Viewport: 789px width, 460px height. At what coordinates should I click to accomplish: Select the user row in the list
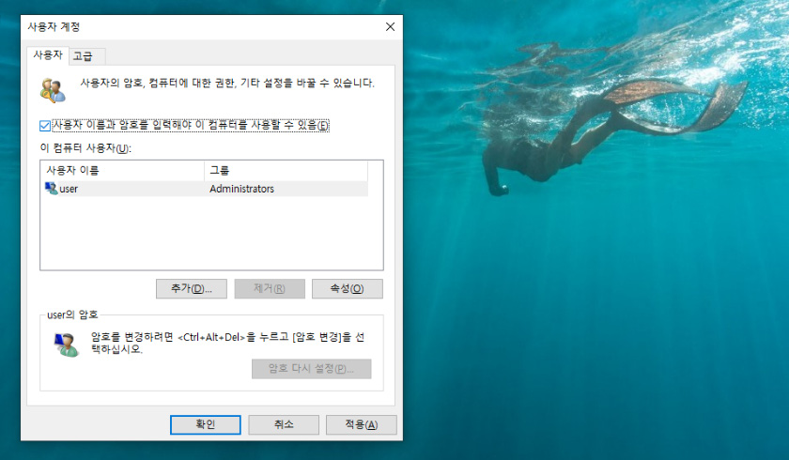(205, 189)
